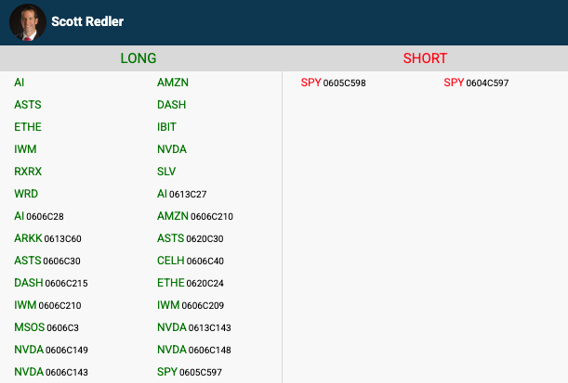Select the LONG column header

(139, 58)
